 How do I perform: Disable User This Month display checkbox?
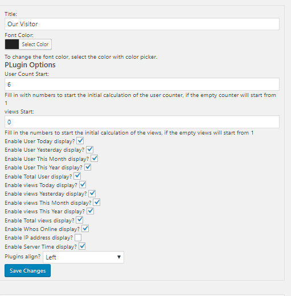pos(95,159)
